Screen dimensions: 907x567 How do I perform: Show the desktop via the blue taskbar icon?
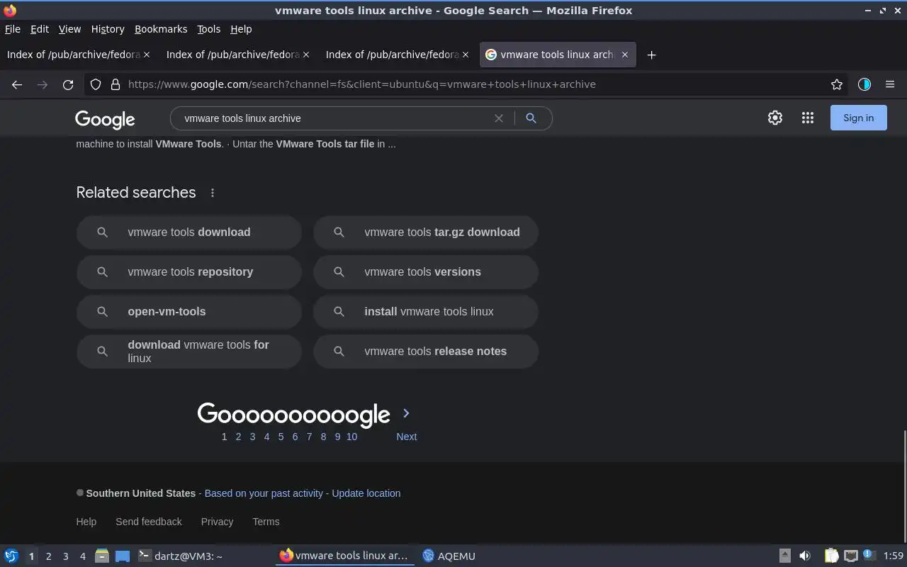(123, 556)
